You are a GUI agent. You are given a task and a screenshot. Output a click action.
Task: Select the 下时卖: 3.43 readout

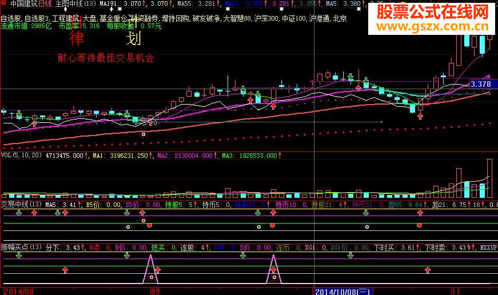(448, 248)
